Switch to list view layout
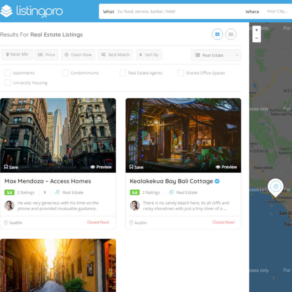The height and width of the screenshot is (292, 292). (231, 34)
